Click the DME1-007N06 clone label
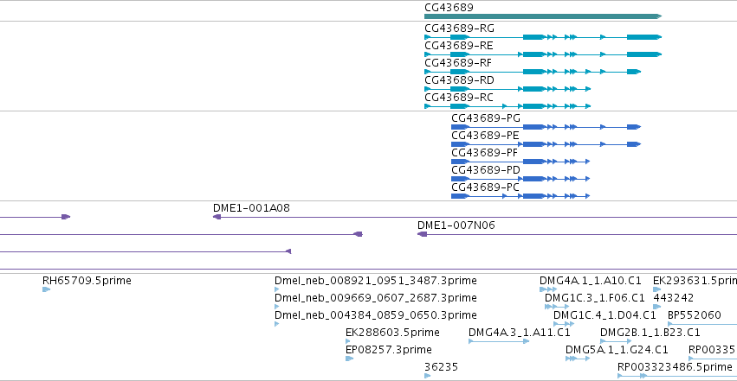 [x=456, y=225]
